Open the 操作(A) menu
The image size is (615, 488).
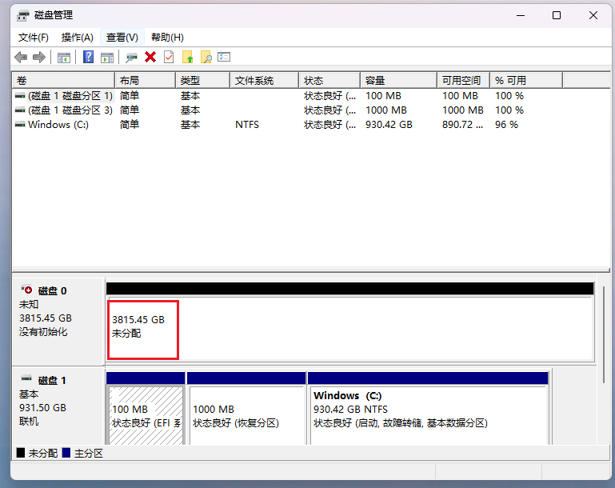point(78,38)
